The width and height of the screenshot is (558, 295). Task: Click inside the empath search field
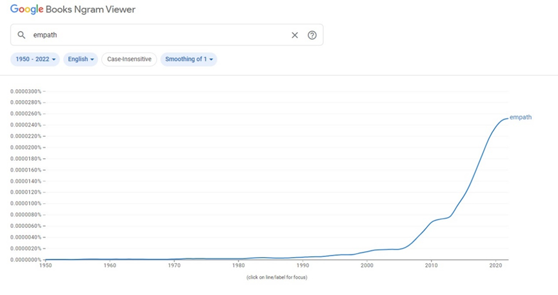click(155, 35)
